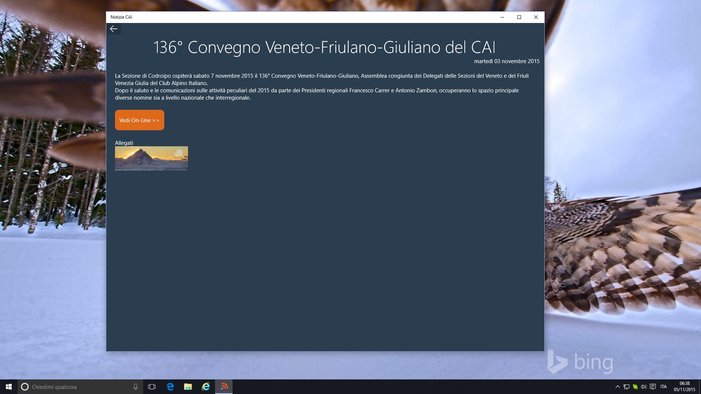Click the network status tray icon
The image size is (701, 394).
coord(626,387)
